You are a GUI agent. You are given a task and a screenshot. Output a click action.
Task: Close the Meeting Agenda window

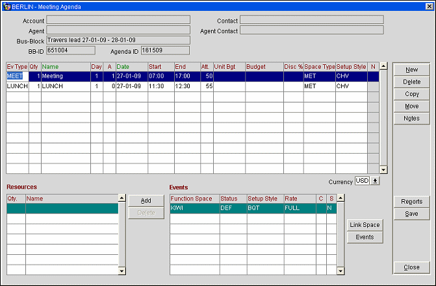click(x=411, y=267)
